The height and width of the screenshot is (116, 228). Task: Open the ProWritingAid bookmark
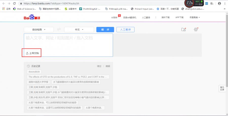click(x=90, y=9)
